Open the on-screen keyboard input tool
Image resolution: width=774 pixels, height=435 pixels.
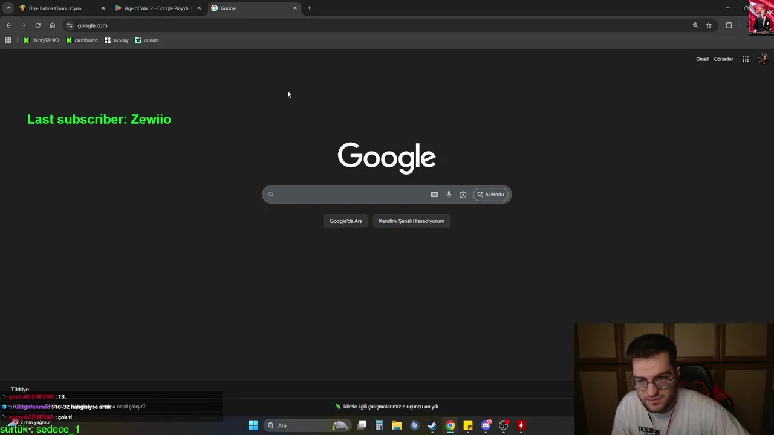tap(434, 195)
